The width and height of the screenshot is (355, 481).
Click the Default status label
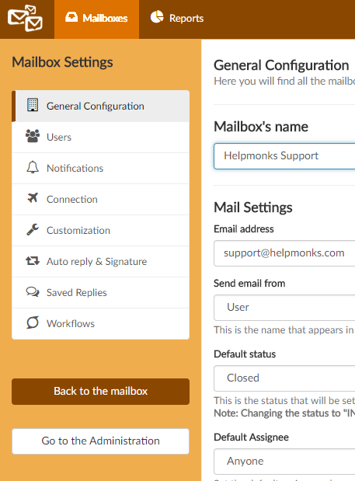pyautogui.click(x=245, y=354)
